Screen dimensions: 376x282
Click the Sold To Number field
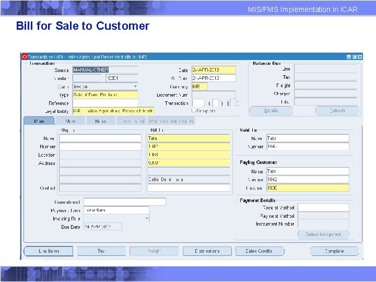click(x=308, y=147)
